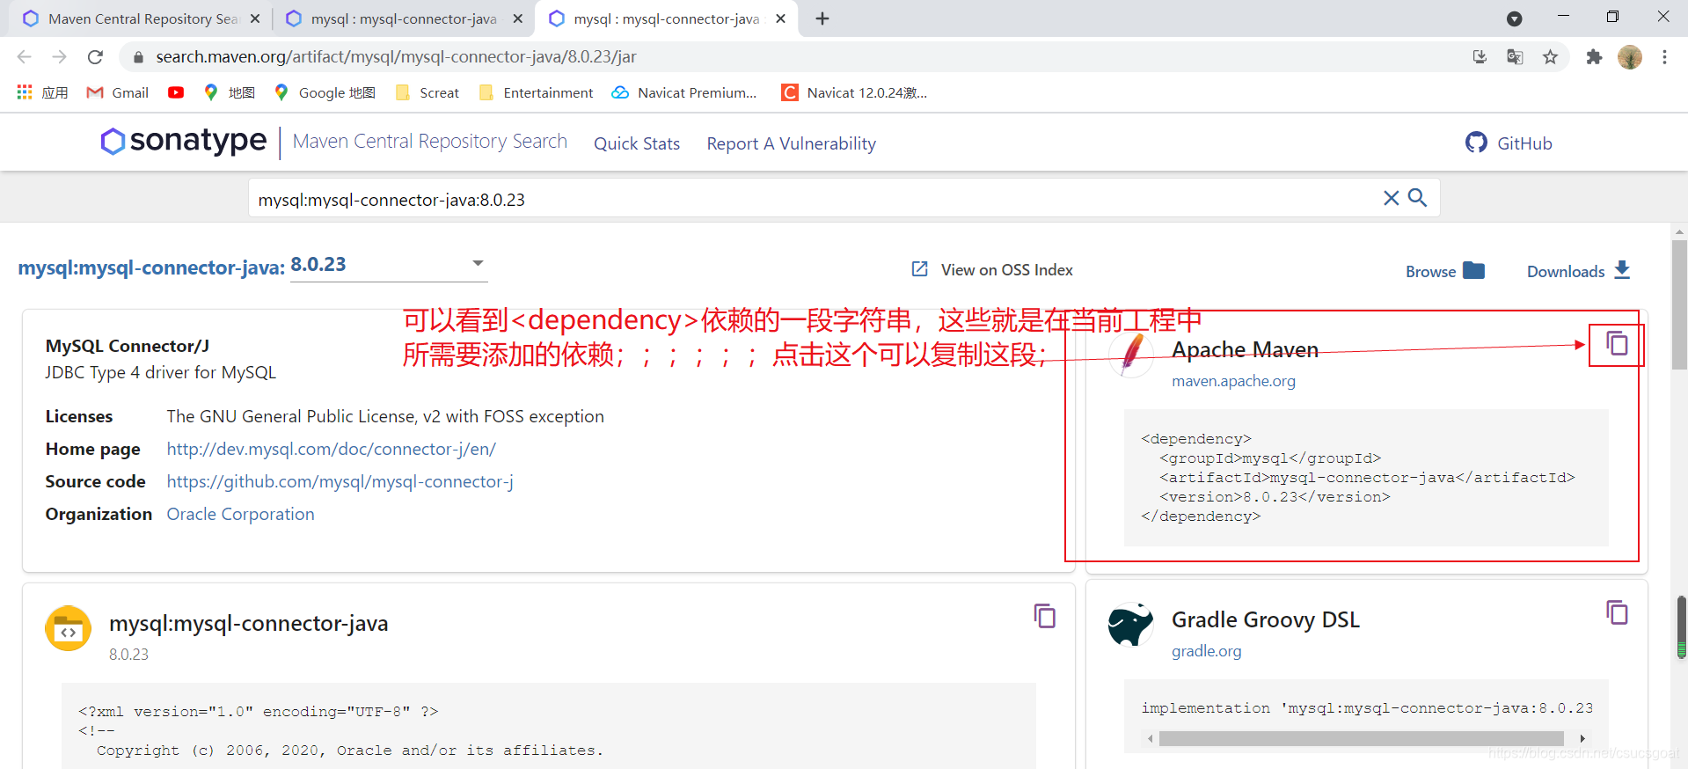The width and height of the screenshot is (1688, 769).
Task: Bookmark this page with star icon
Action: (x=1550, y=57)
